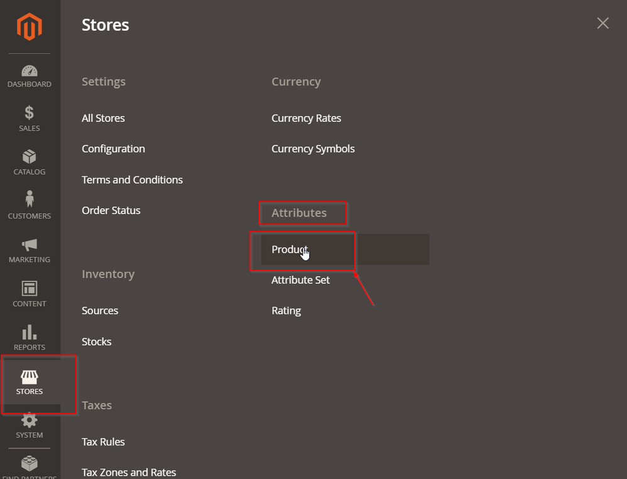Click the Magento logo icon
Viewport: 627px width, 479px height.
(29, 26)
